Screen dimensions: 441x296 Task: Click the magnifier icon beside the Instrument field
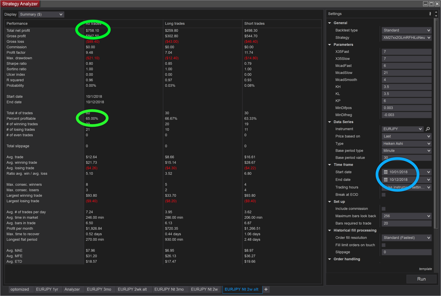428,129
